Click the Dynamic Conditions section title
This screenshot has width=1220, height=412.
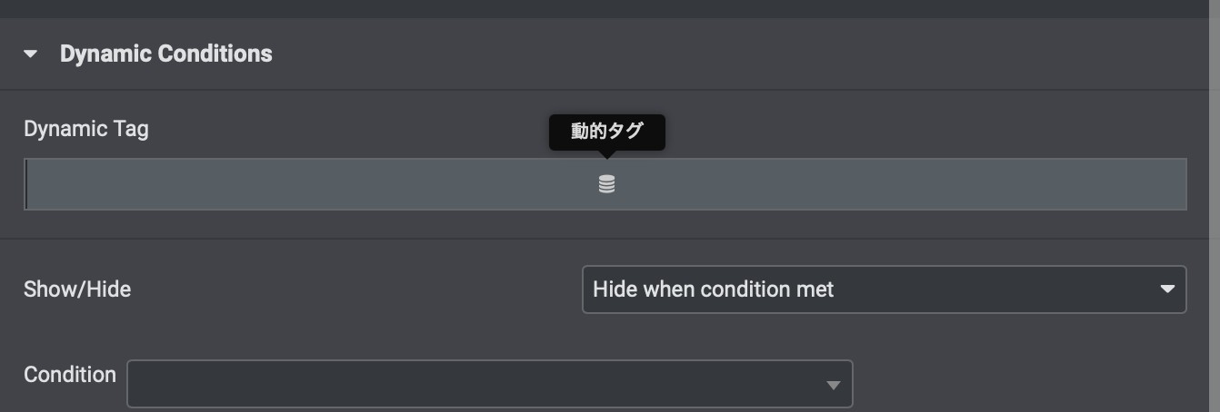(x=166, y=54)
